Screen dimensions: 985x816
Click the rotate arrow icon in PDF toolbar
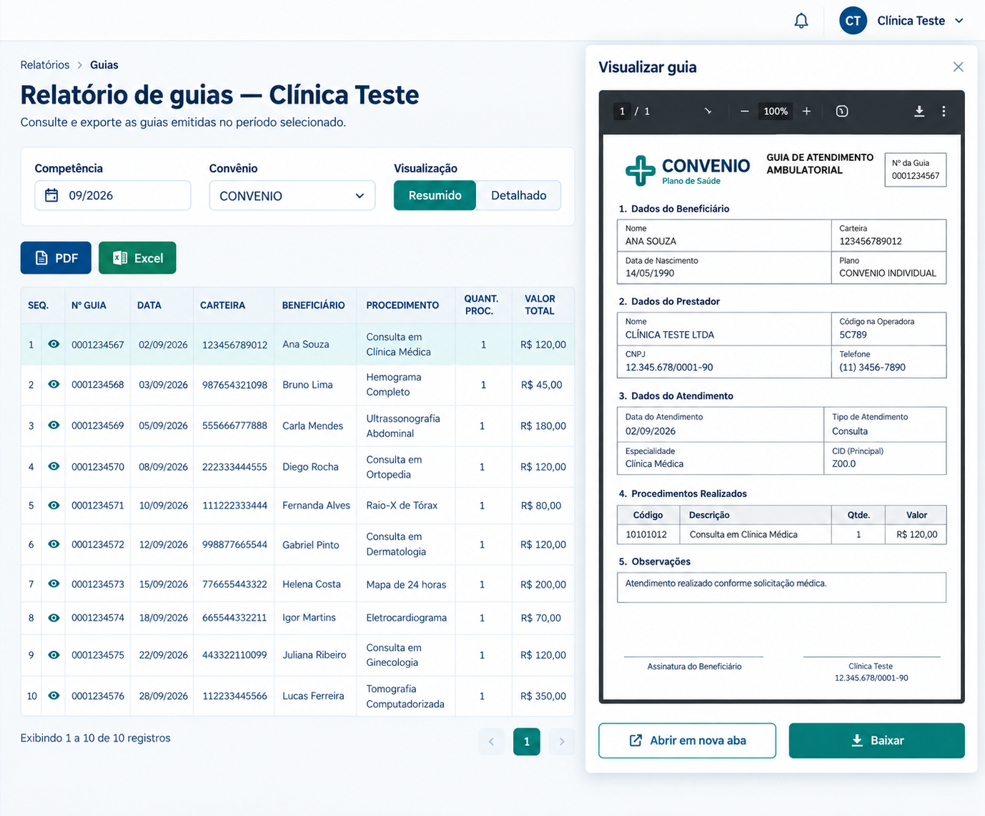(x=708, y=111)
